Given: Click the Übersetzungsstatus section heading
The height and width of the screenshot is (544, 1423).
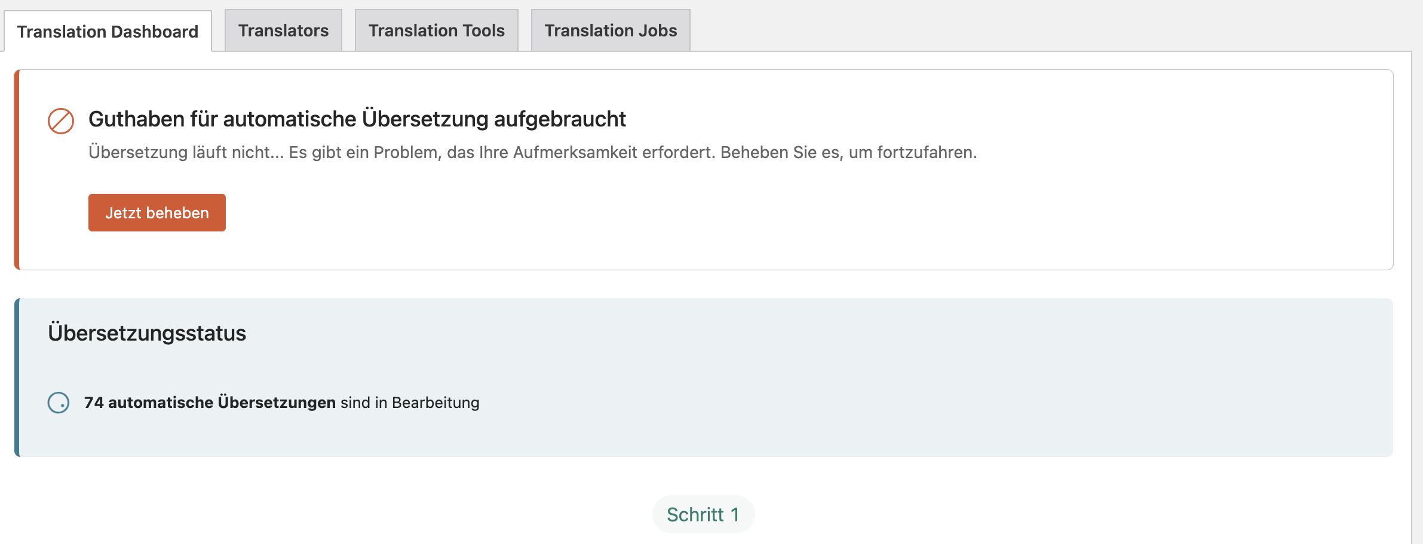Looking at the screenshot, I should point(147,333).
